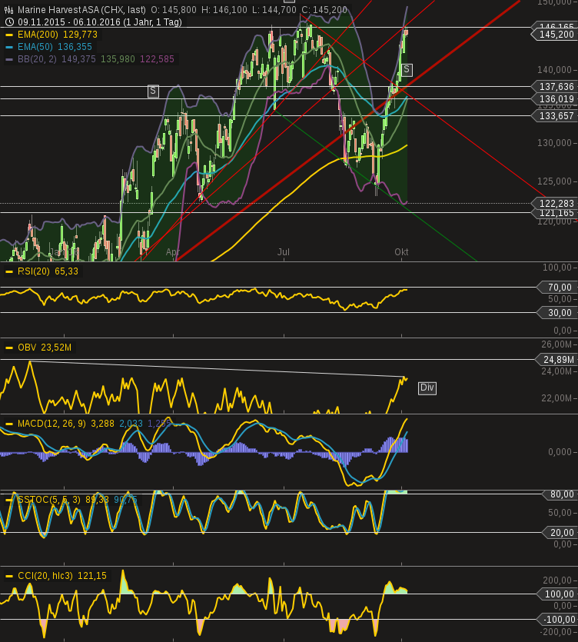Click the Div annotation in the OBV panel

(427, 388)
